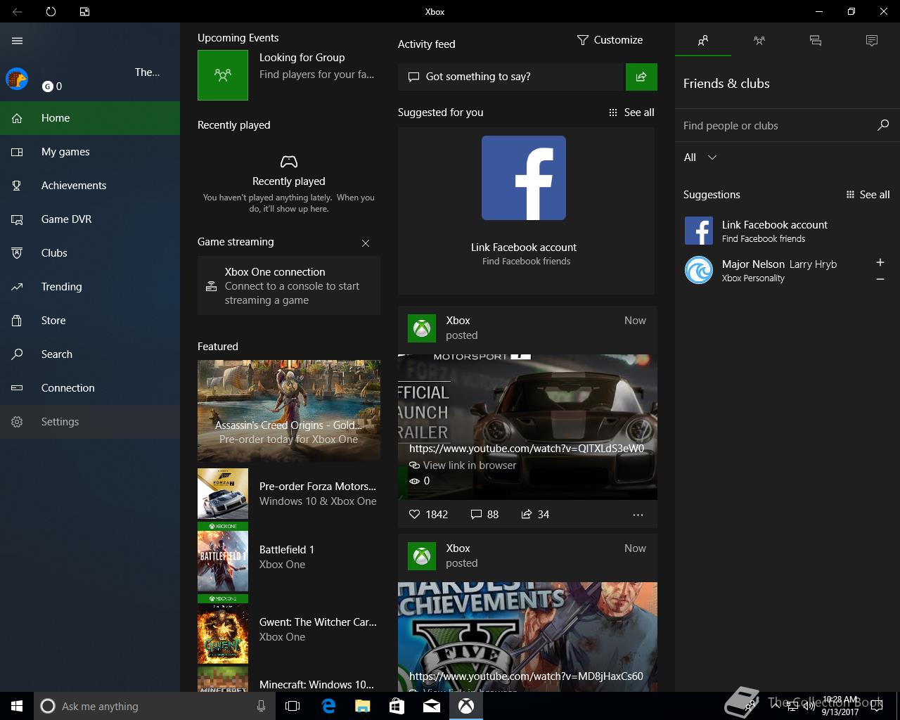Click See all under Suggestions

(868, 195)
